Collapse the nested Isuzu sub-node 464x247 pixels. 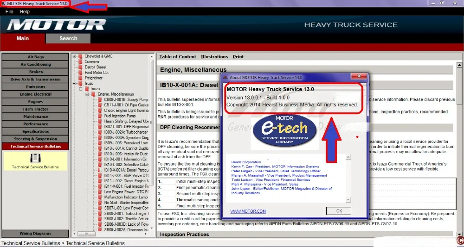pos(81,89)
